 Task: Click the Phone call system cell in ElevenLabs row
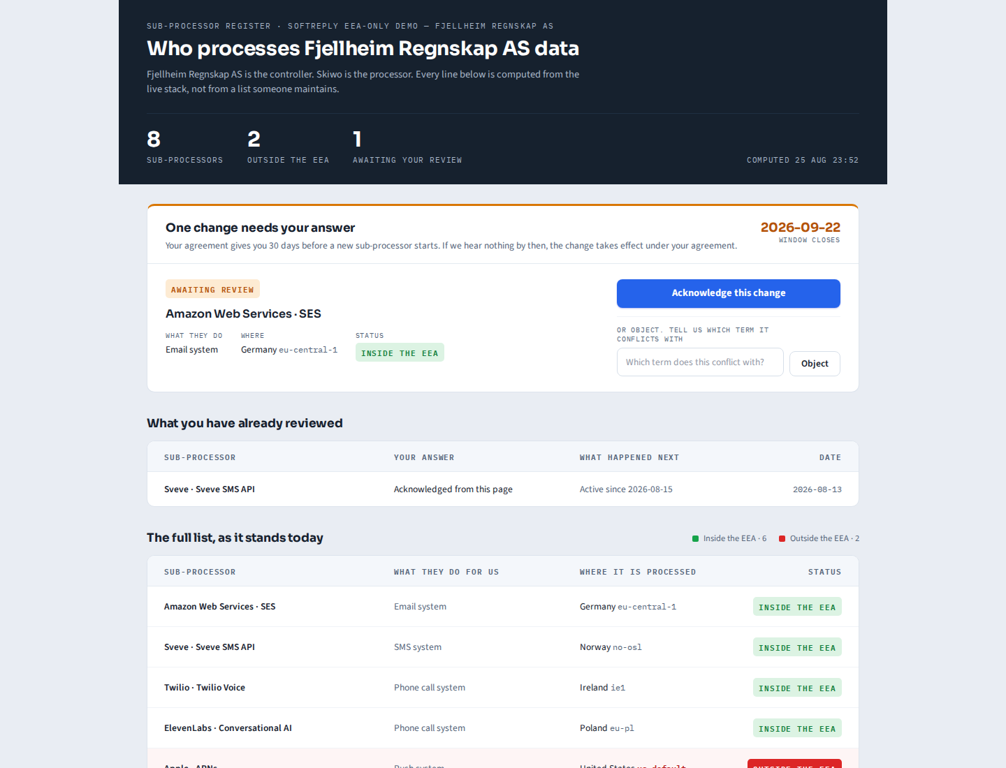click(x=430, y=728)
